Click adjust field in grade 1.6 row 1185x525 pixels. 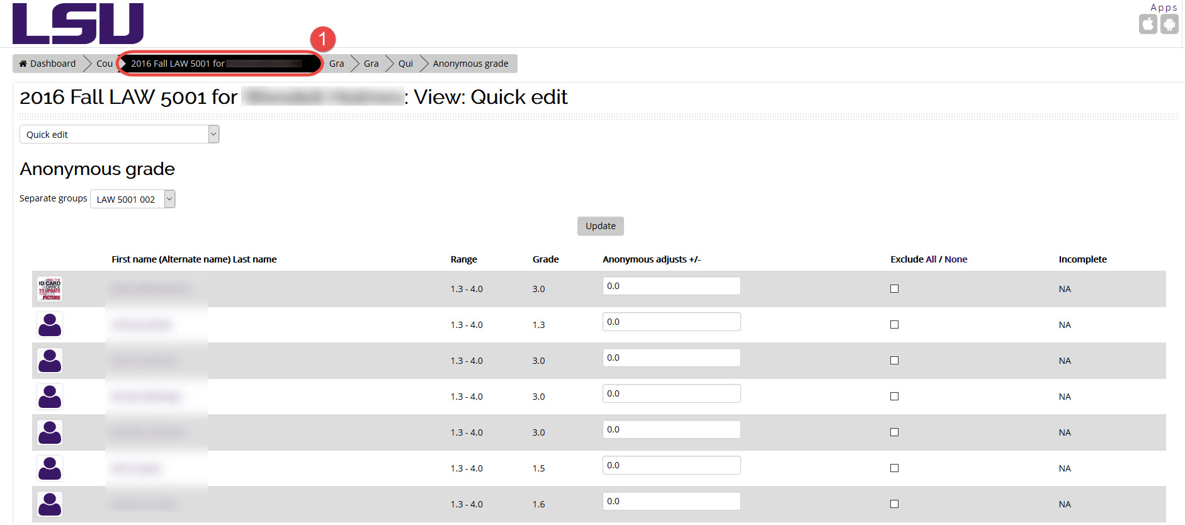coord(671,501)
